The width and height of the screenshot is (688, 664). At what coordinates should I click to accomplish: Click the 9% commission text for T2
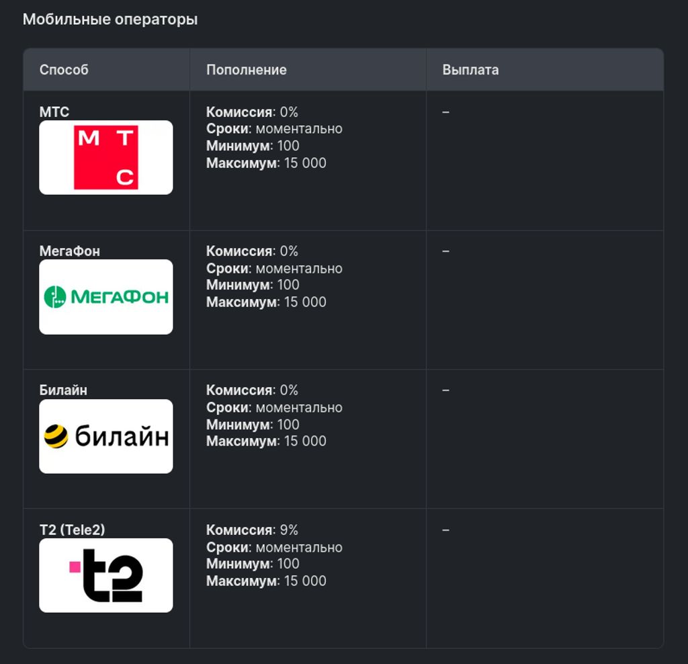pos(289,530)
